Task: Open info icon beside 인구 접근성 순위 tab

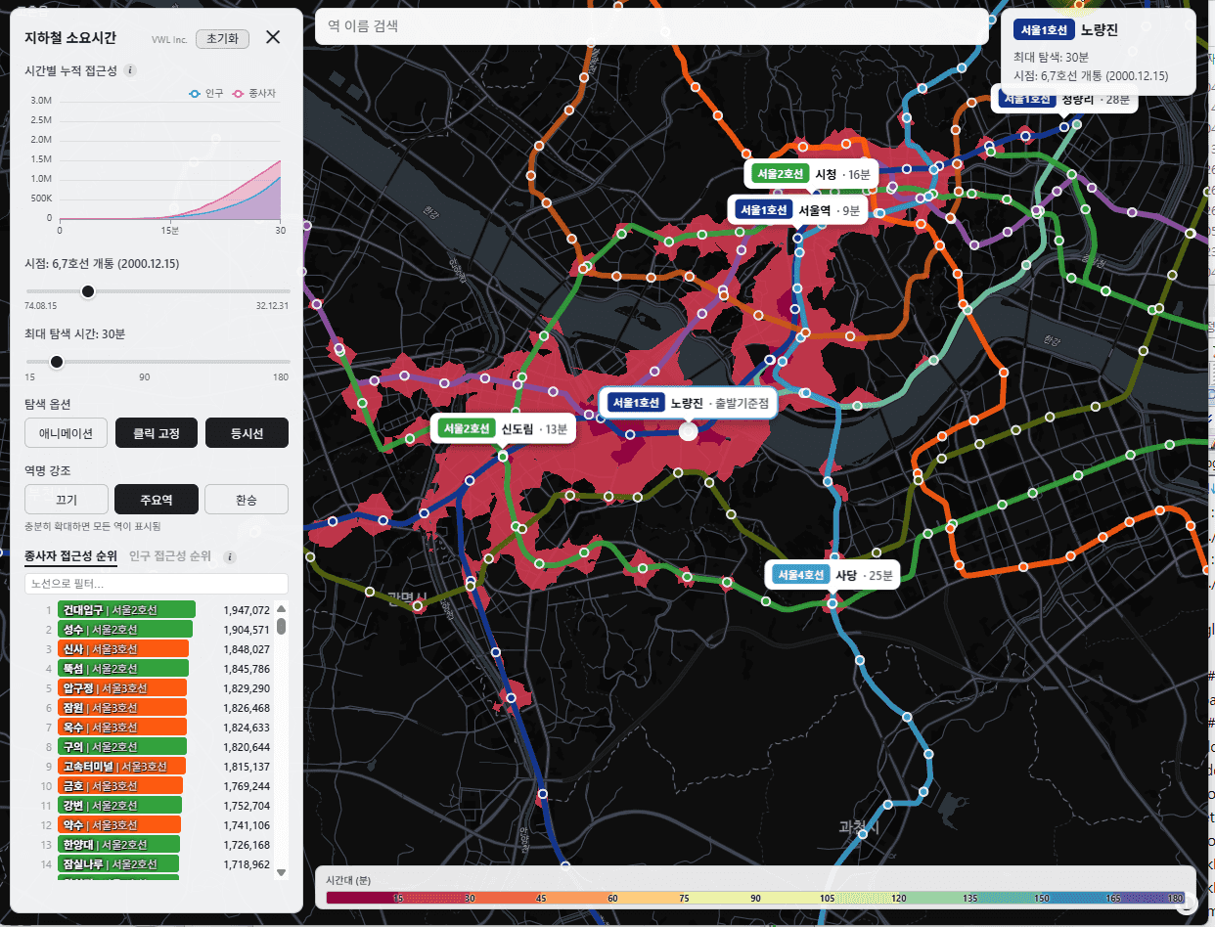Action: (x=230, y=557)
